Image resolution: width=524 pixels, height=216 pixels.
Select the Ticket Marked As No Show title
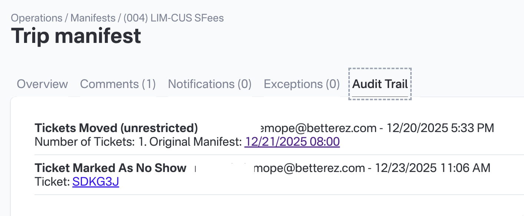pos(110,168)
